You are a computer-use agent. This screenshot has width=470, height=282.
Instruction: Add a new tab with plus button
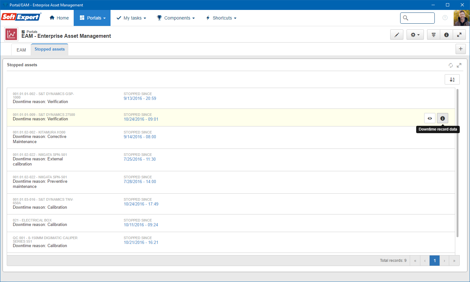(x=461, y=49)
